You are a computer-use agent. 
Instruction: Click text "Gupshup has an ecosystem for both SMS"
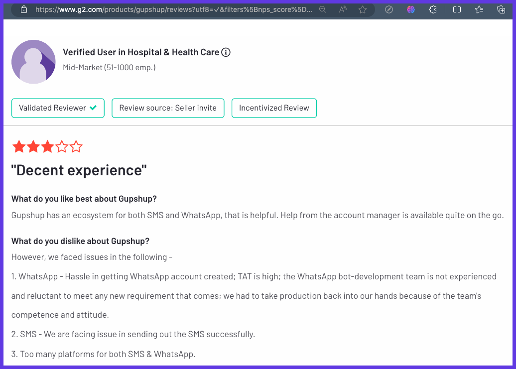tap(87, 216)
